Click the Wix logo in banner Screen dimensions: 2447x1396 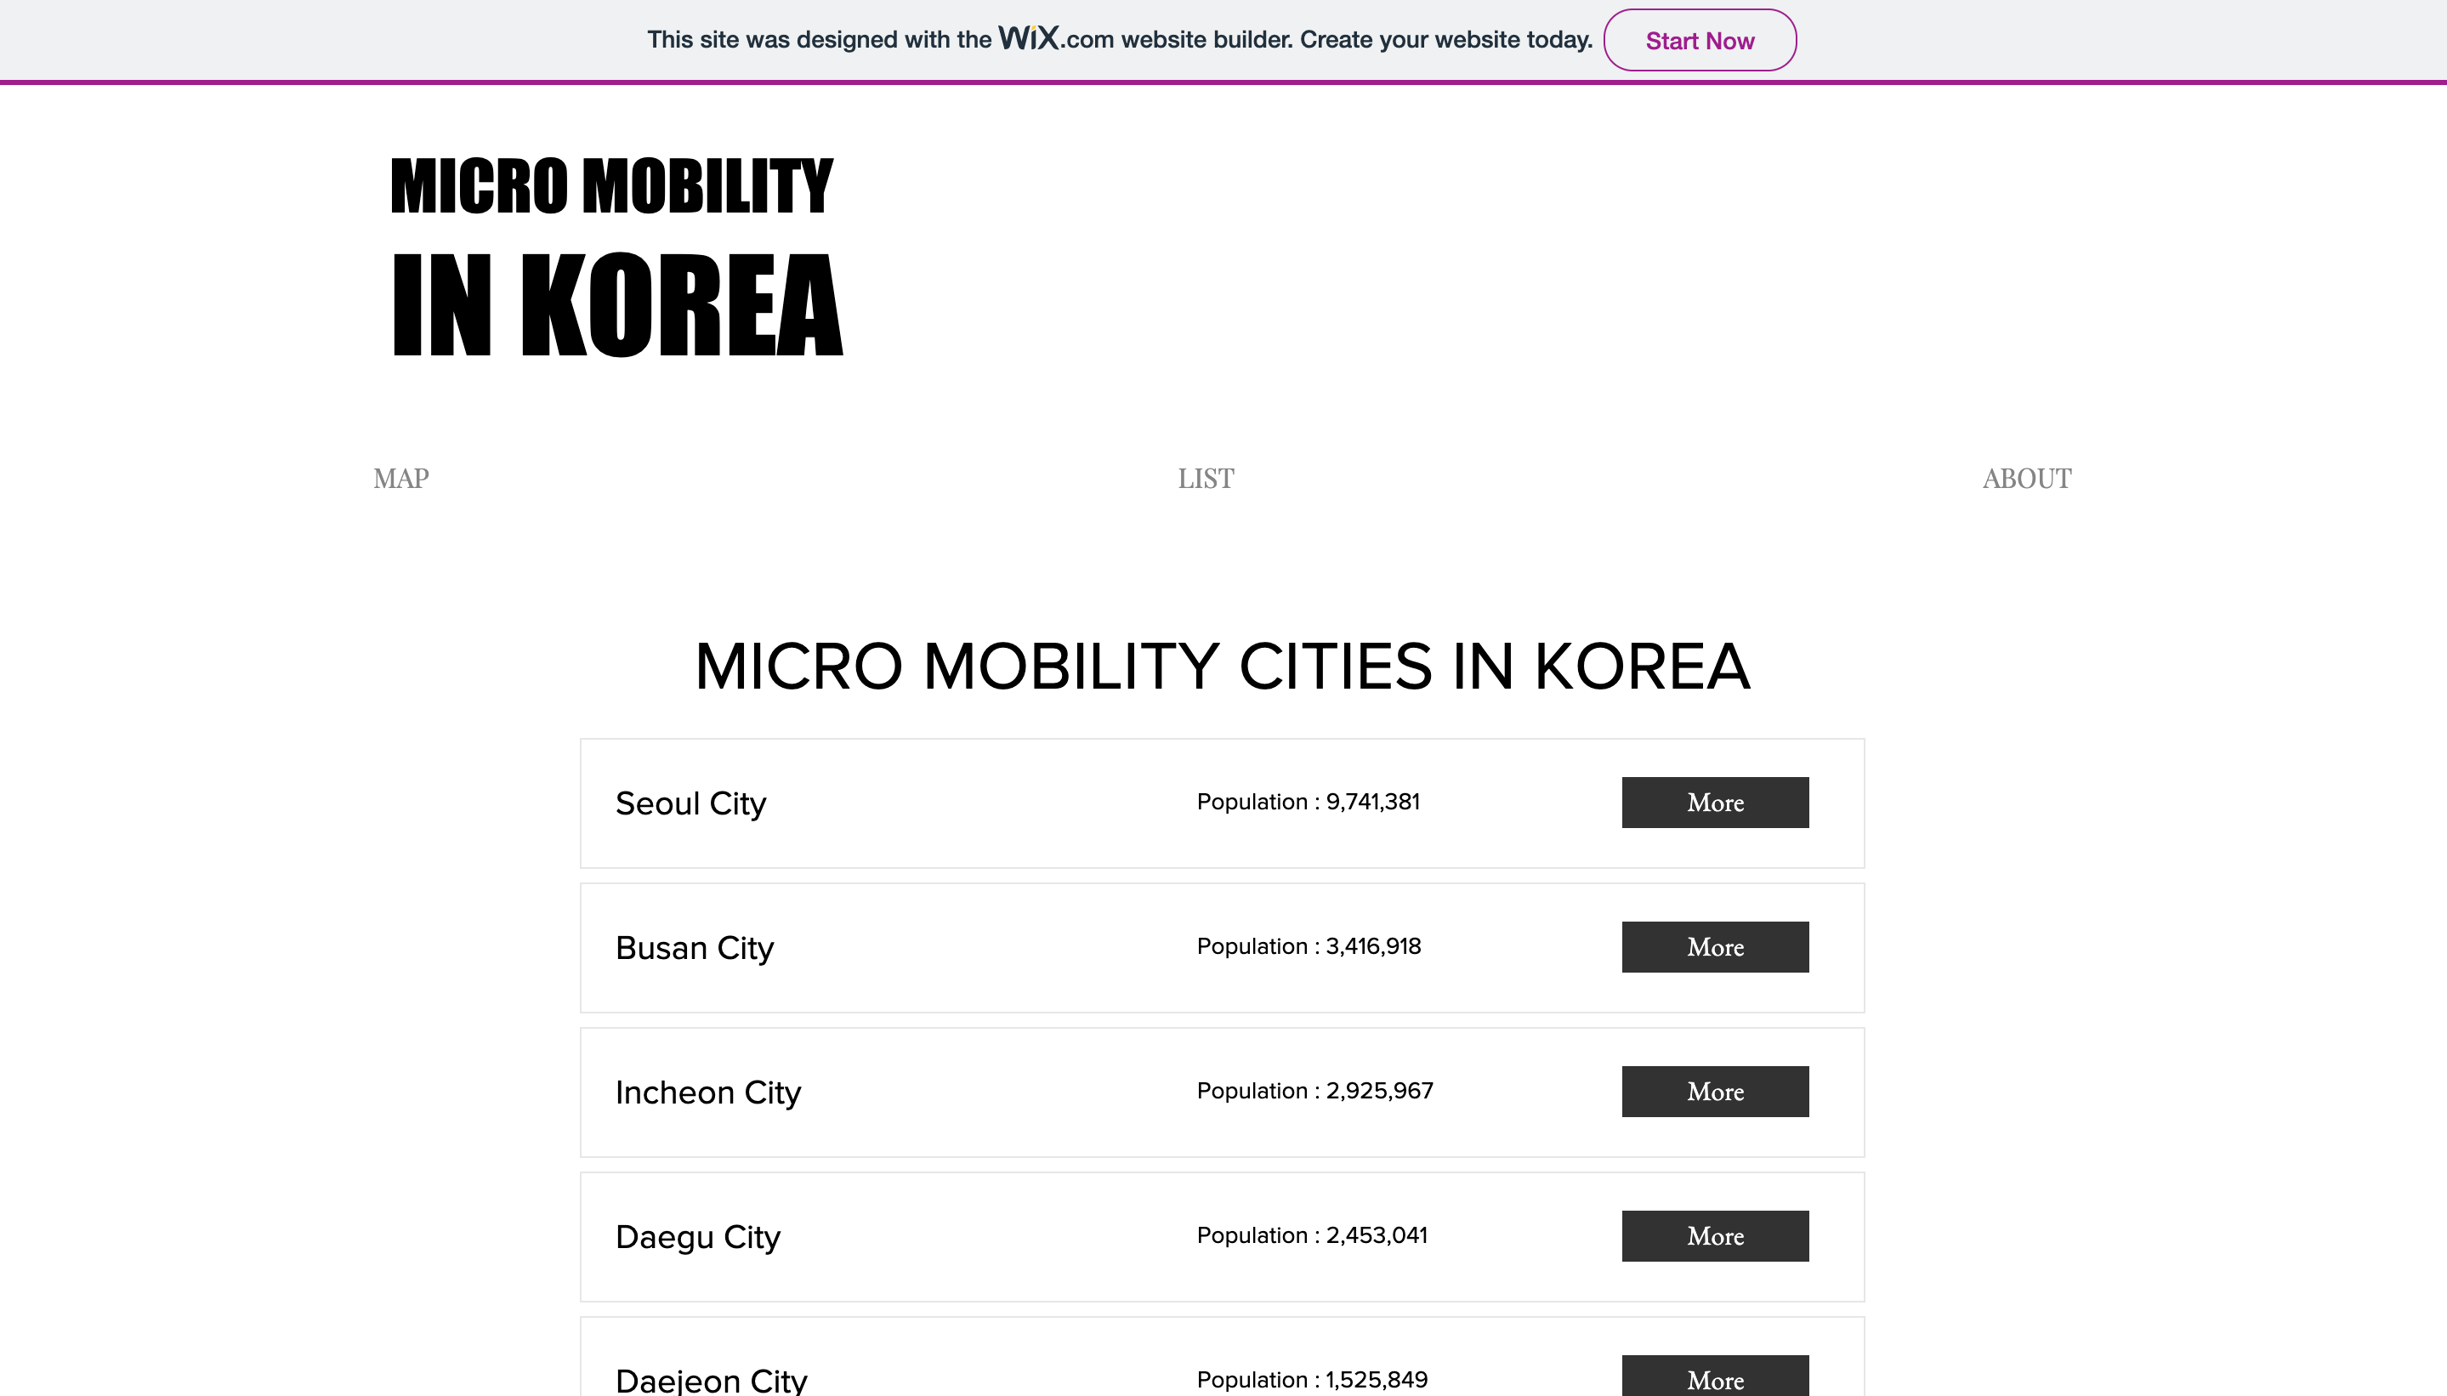point(1028,38)
